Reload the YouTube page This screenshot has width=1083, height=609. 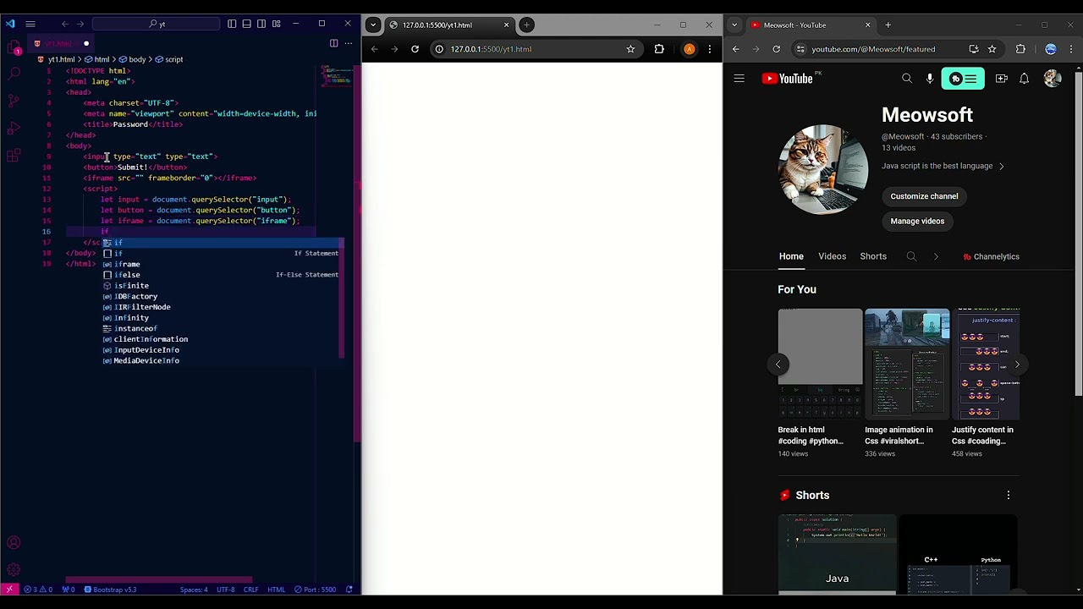click(x=777, y=49)
